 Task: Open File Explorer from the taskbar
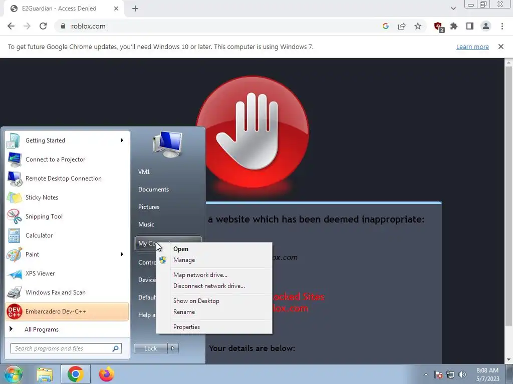coord(45,374)
